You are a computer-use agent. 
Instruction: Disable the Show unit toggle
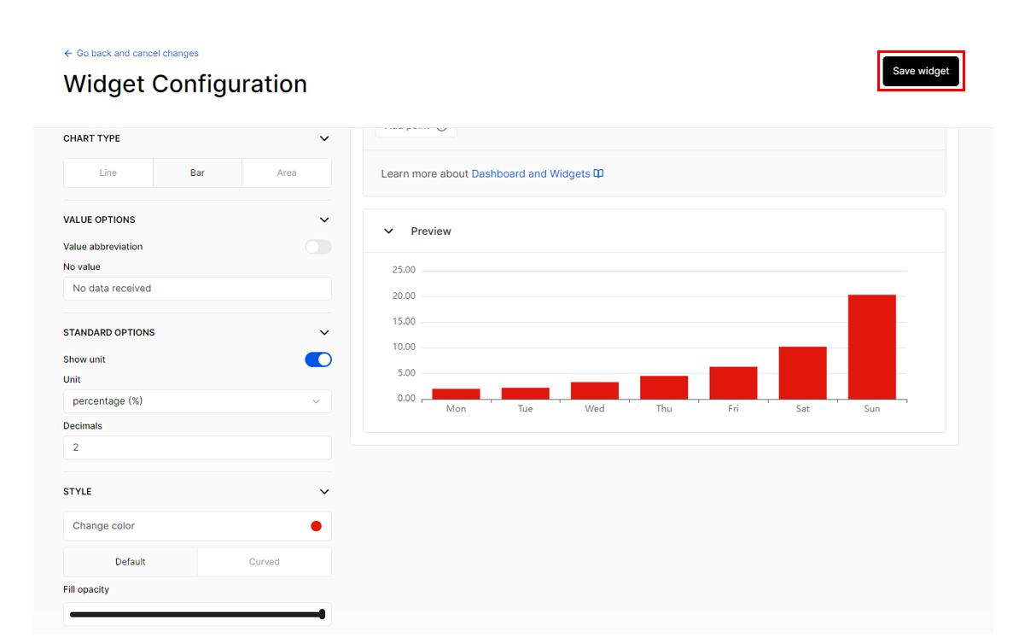pyautogui.click(x=318, y=359)
